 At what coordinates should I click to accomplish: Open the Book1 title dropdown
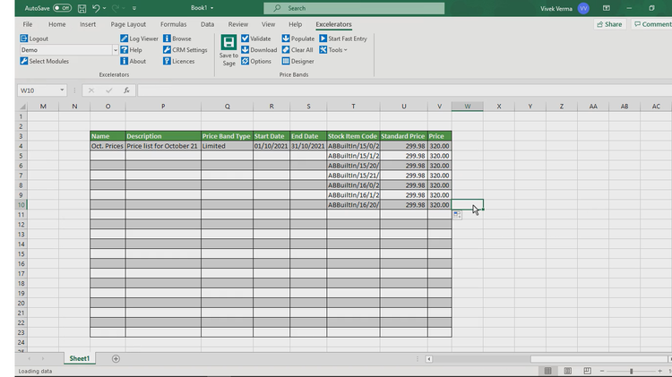(211, 8)
